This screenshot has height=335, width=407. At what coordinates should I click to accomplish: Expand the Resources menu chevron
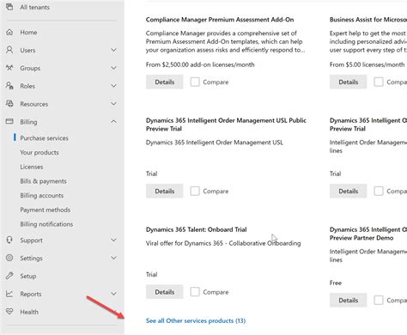[113, 104]
